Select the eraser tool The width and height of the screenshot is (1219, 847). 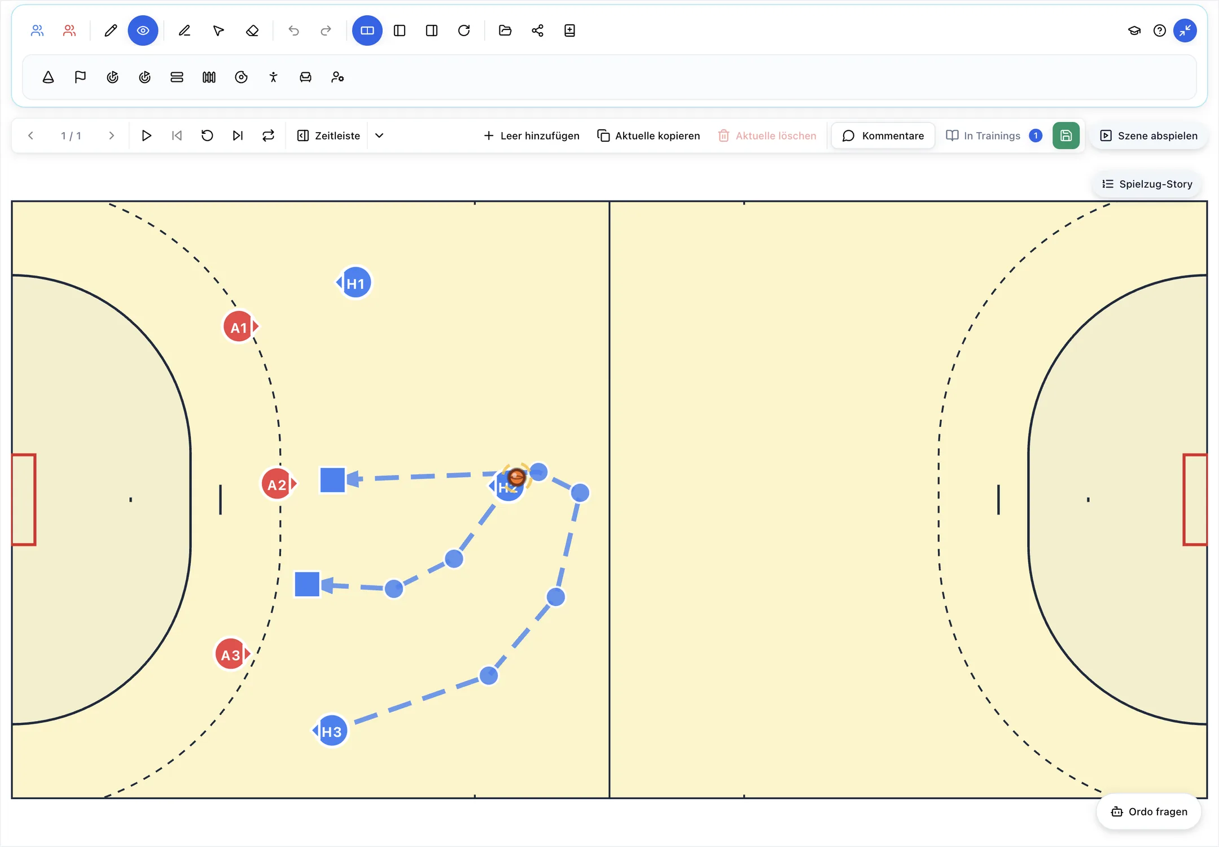(252, 30)
